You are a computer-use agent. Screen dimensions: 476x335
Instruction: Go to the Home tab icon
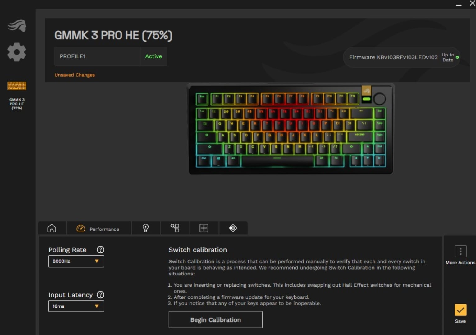pyautogui.click(x=52, y=228)
